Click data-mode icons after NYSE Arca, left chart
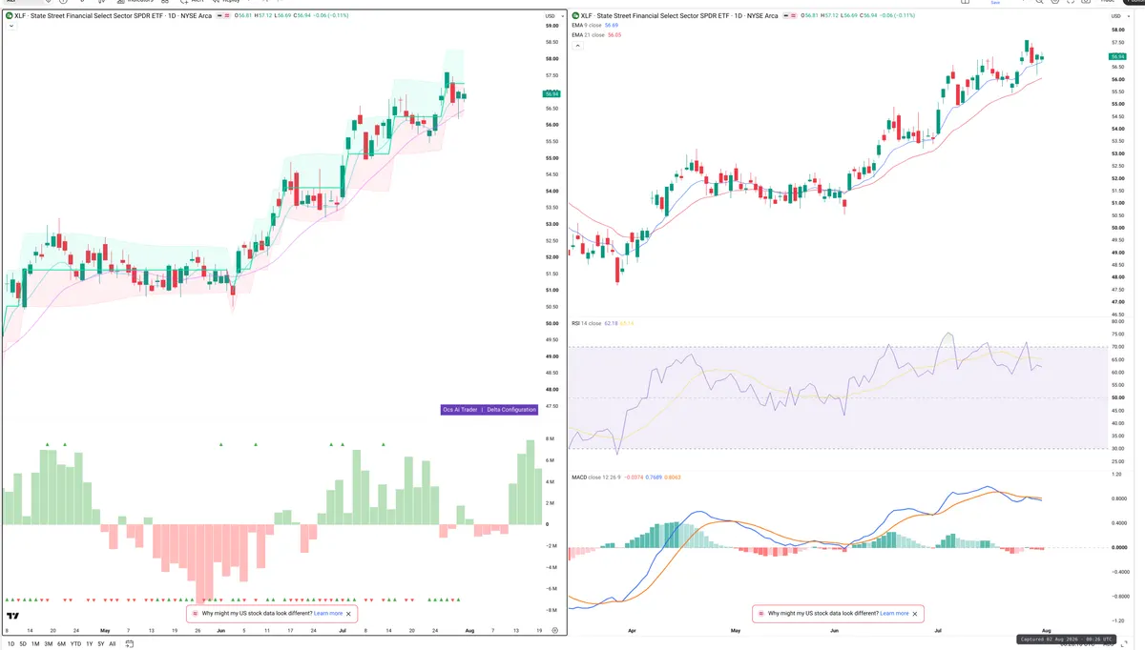 (222, 15)
